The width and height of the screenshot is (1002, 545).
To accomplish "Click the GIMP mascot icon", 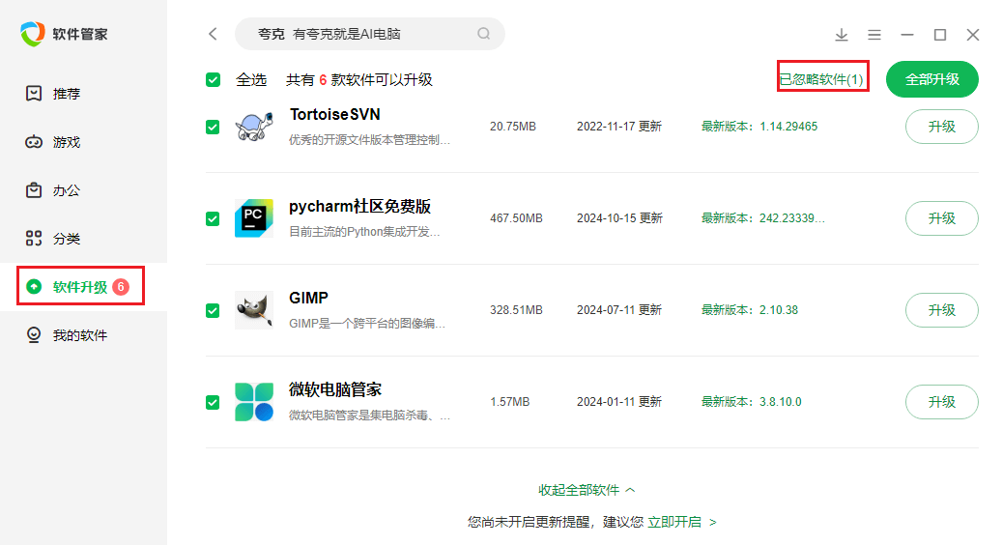I will pyautogui.click(x=254, y=310).
